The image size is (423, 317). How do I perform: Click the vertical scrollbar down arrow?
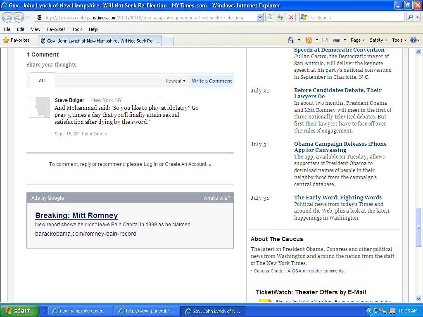(418, 298)
